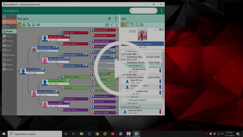The height and width of the screenshot is (137, 243).
Task: Open the Places page in sidebar
Action: coord(9,36)
